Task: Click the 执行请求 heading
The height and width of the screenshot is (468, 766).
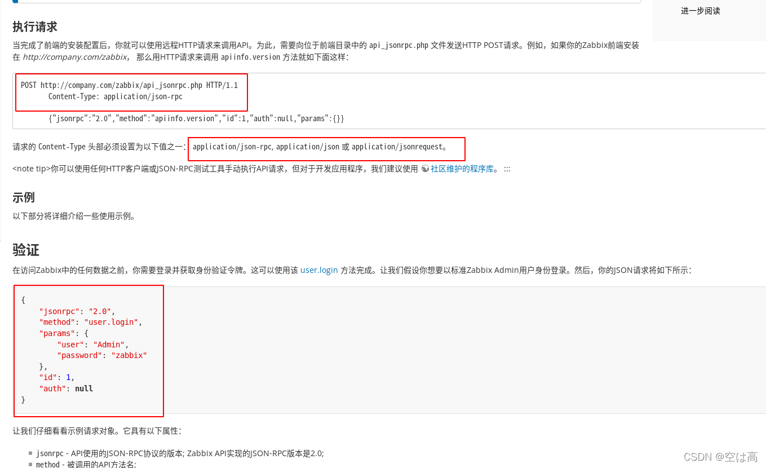Action: pyautogui.click(x=35, y=27)
